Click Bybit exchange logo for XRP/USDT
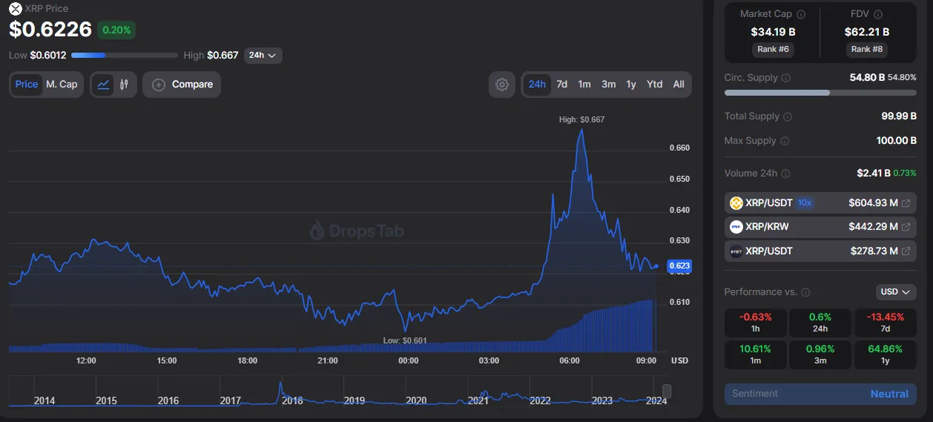Screen dimensions: 933x422 736,251
